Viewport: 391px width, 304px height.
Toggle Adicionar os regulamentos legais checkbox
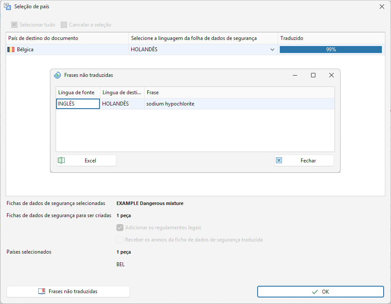click(120, 228)
